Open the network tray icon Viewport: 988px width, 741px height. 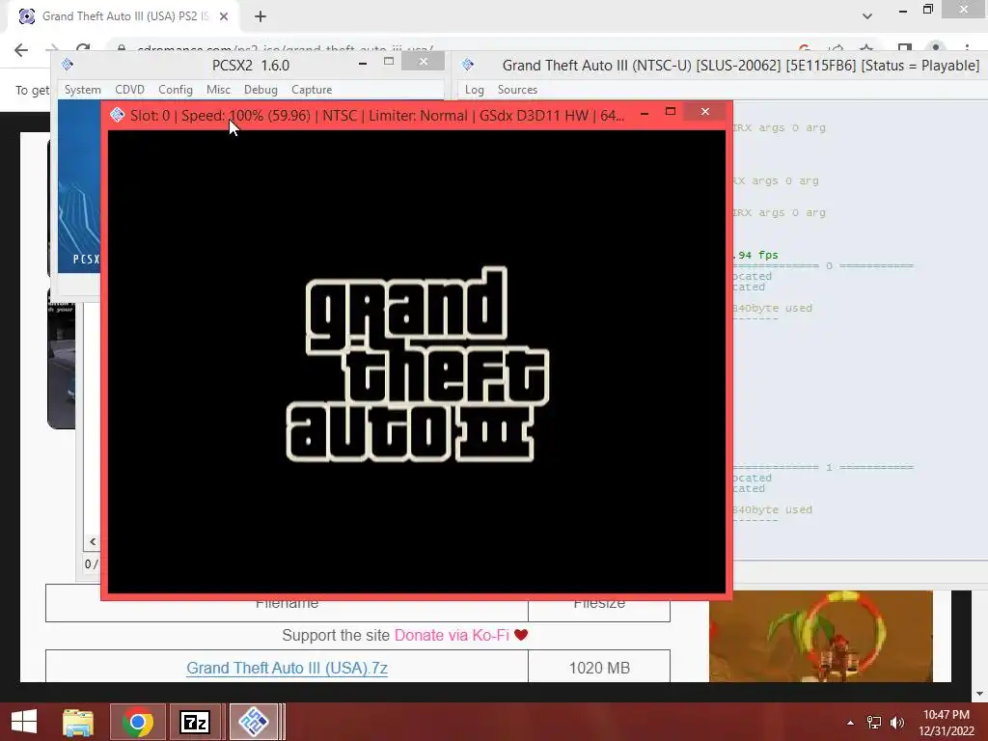[873, 723]
